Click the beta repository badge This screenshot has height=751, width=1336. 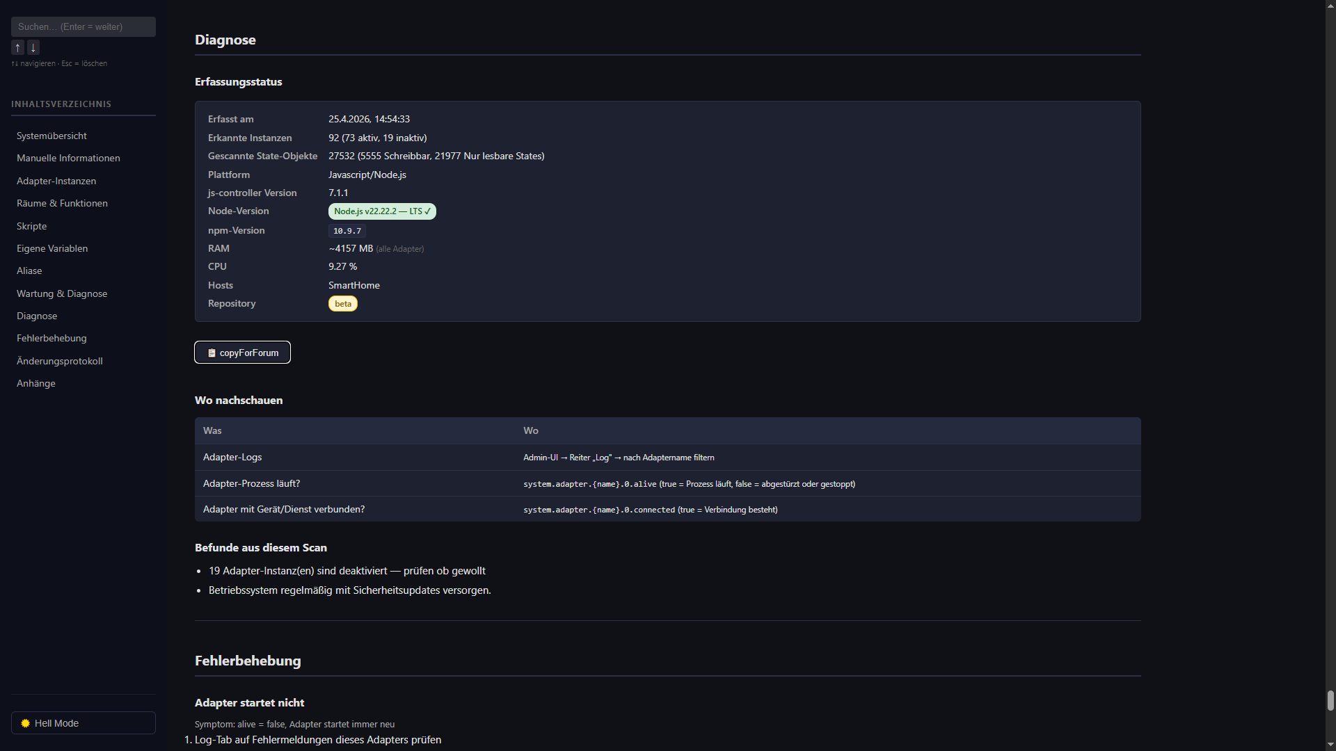[343, 304]
